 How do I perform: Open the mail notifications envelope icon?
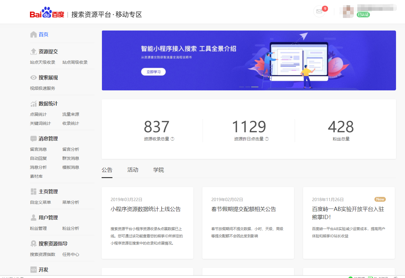319,12
